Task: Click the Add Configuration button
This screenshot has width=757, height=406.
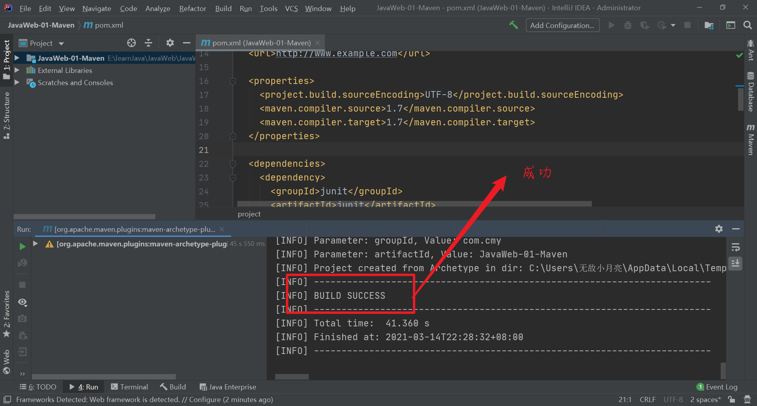Action: (562, 25)
